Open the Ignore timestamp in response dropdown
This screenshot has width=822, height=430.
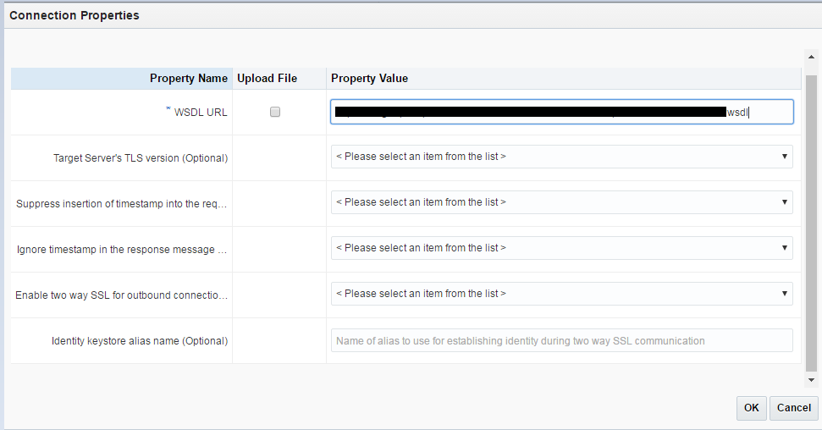coord(561,248)
